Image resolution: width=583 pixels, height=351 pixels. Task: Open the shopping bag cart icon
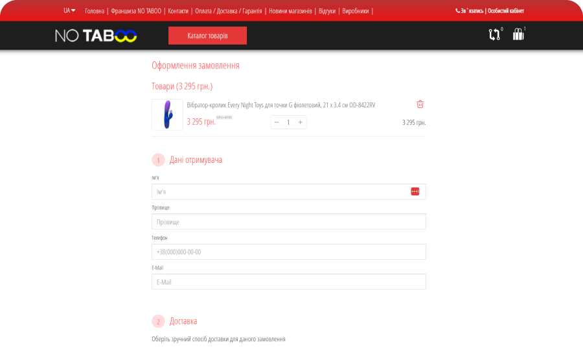click(518, 34)
